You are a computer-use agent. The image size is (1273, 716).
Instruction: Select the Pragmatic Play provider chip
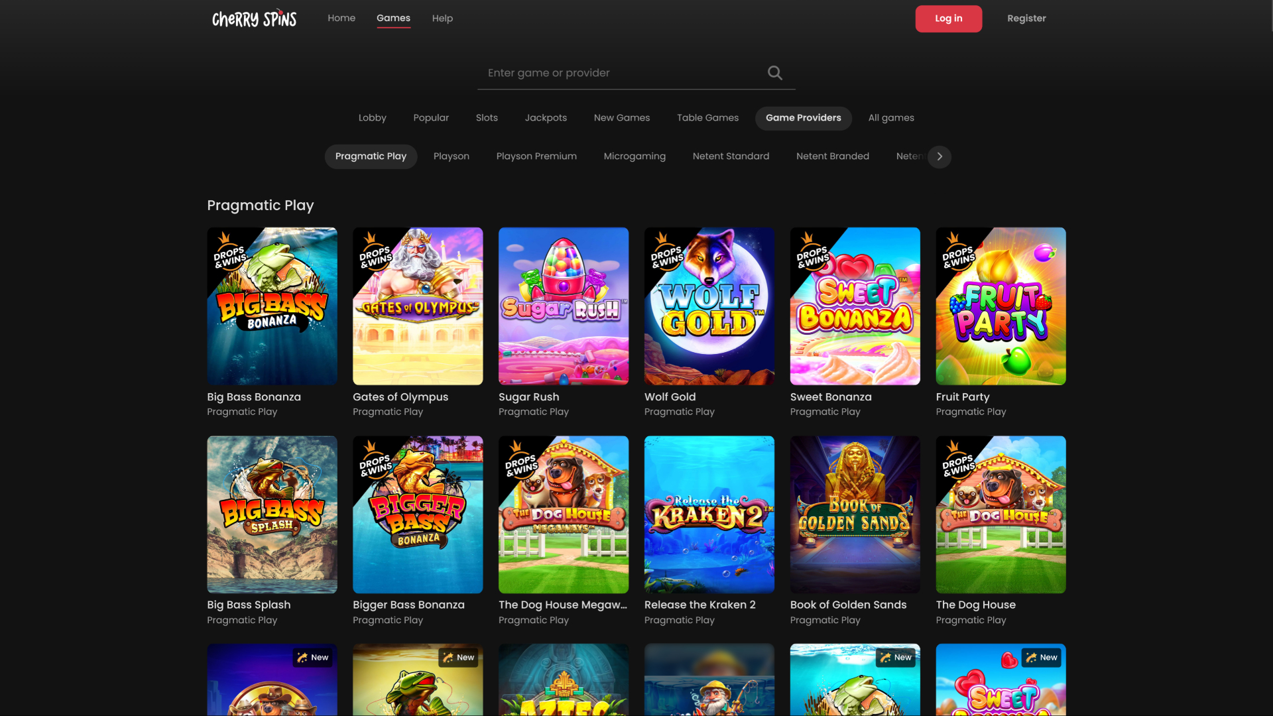[371, 156]
